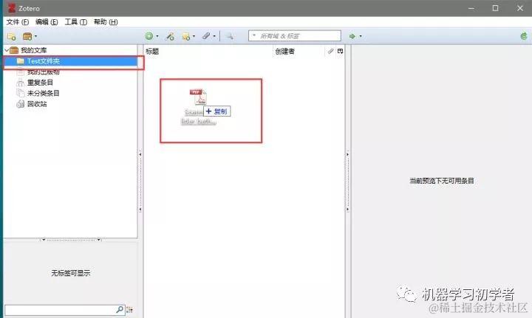Close the Zotero window
The height and width of the screenshot is (318, 532).
click(x=520, y=8)
